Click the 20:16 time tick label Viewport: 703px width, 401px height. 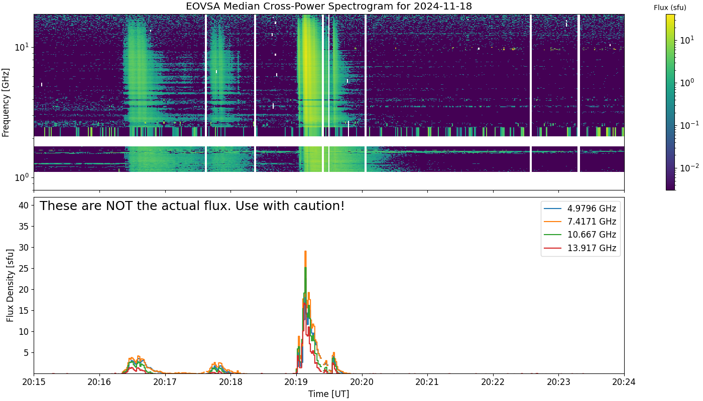point(99,382)
